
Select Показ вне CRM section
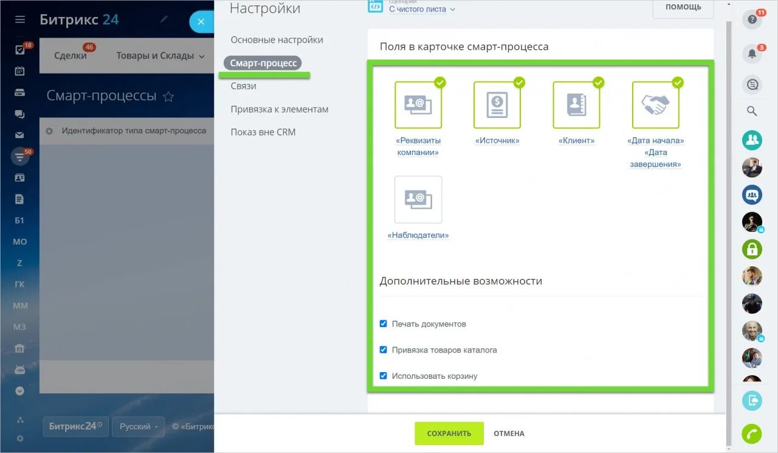[x=263, y=132]
